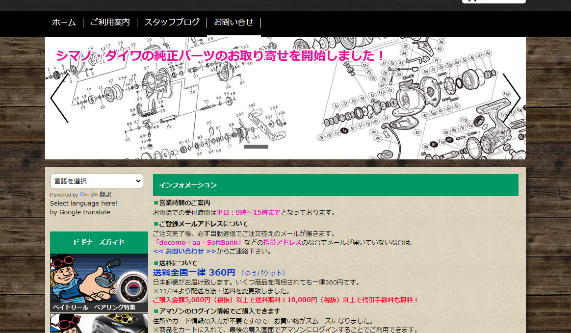Click the 送料全国一律 360円 text
The height and width of the screenshot is (333, 571).
[194, 272]
